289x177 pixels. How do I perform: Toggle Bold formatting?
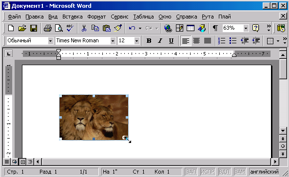(x=149, y=41)
